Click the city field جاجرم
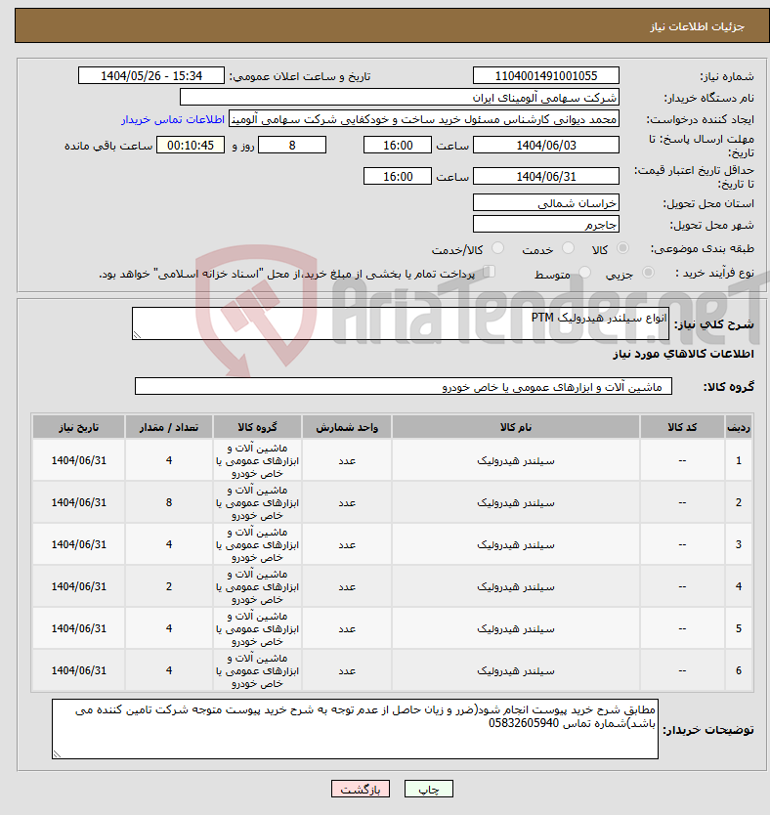Screen dimensions: 770x815 click(546, 224)
